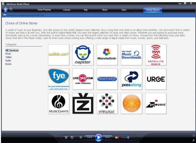
Task: Click the full-screen view icon
Action: point(193,136)
